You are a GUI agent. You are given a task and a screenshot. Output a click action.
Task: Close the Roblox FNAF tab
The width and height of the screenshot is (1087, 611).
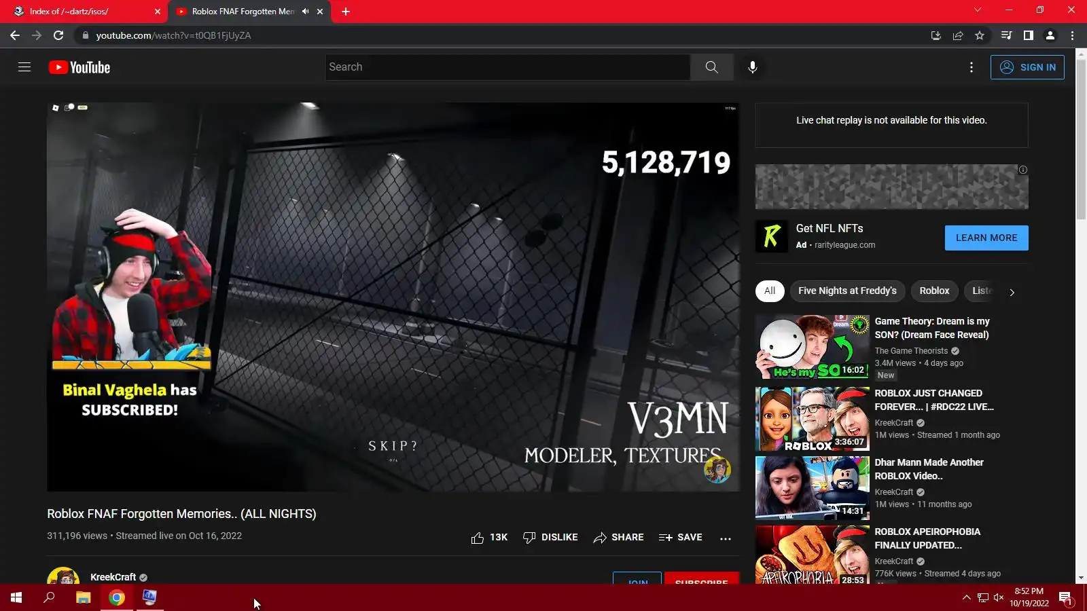(320, 12)
